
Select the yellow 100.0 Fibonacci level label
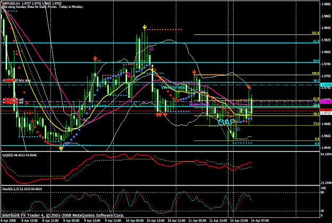[x=316, y=73]
